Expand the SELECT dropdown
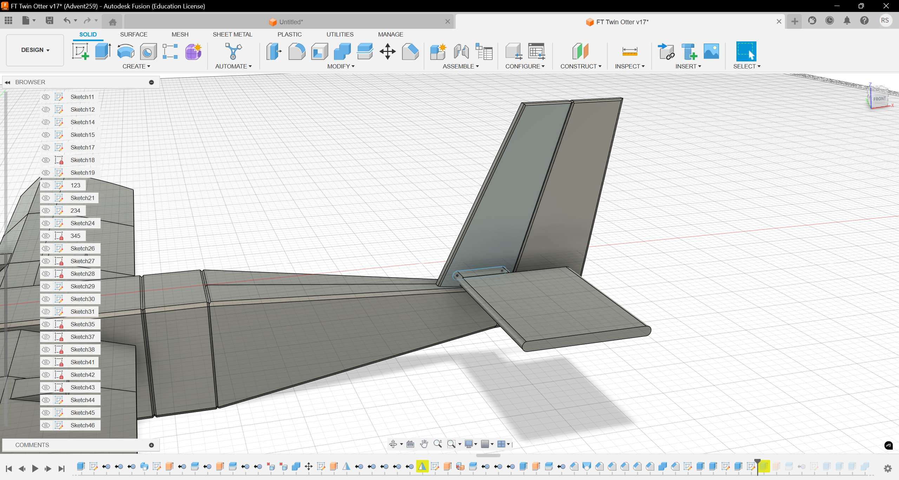The width and height of the screenshot is (899, 480). [747, 66]
